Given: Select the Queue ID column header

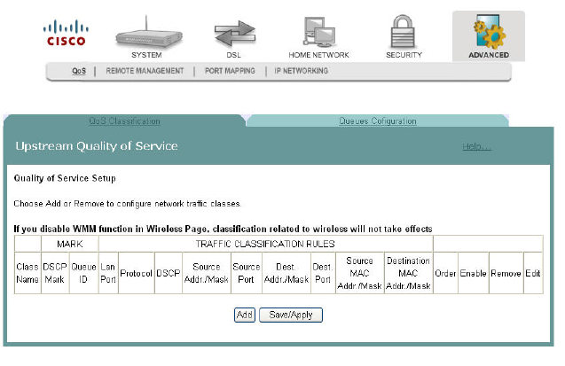Looking at the screenshot, I should coord(83,273).
